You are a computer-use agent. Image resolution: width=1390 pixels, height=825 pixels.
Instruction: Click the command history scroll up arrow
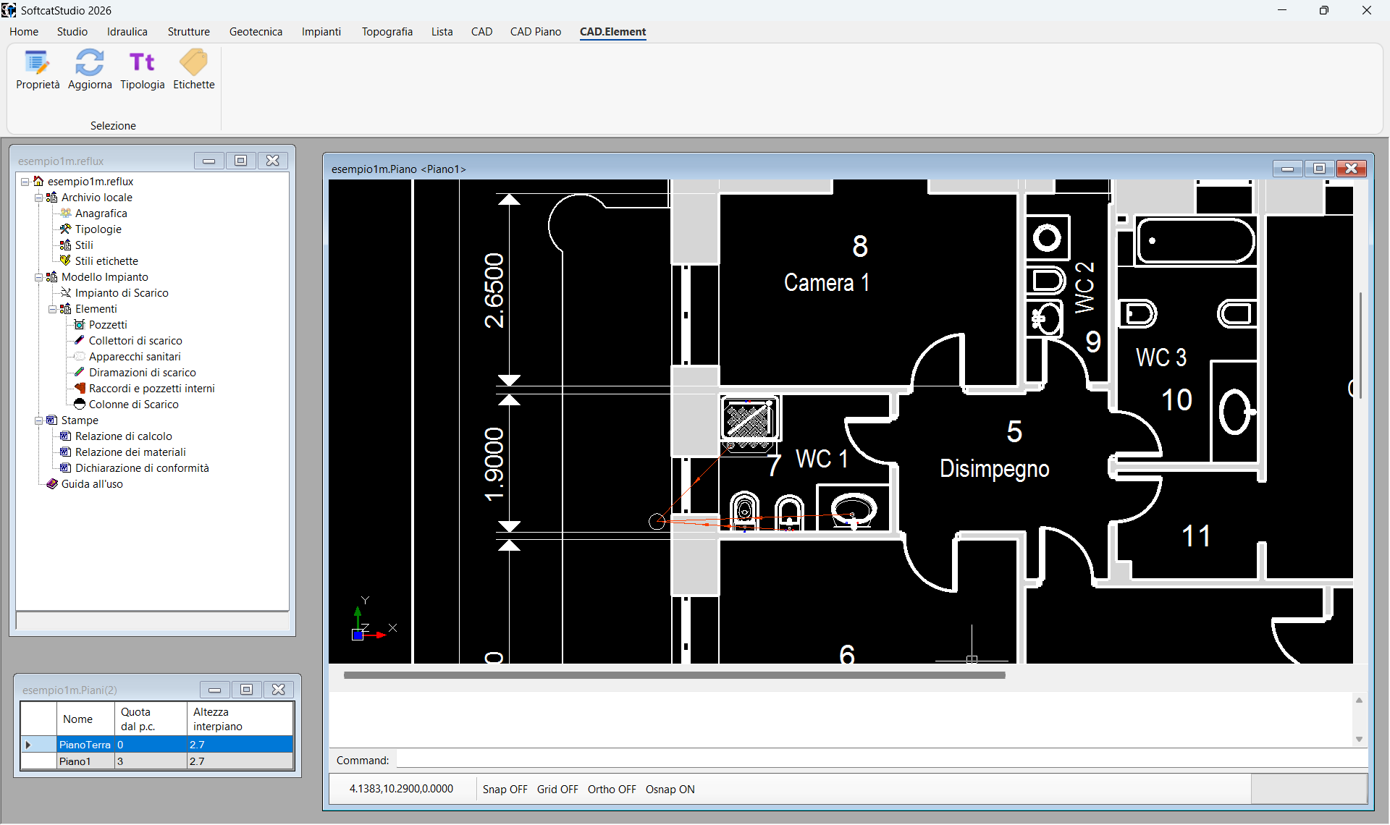coord(1359,700)
